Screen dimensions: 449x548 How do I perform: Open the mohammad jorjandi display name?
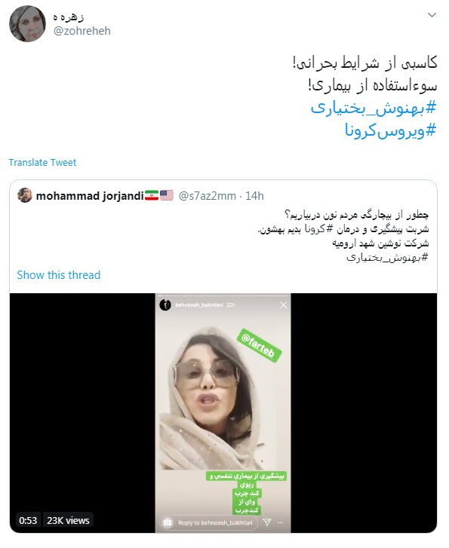90,196
